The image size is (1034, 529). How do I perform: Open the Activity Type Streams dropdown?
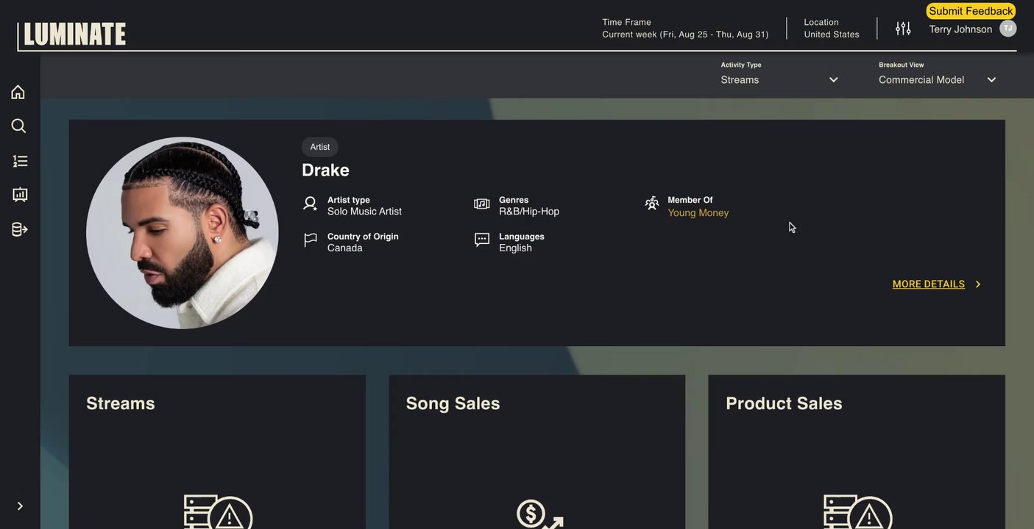coord(779,79)
